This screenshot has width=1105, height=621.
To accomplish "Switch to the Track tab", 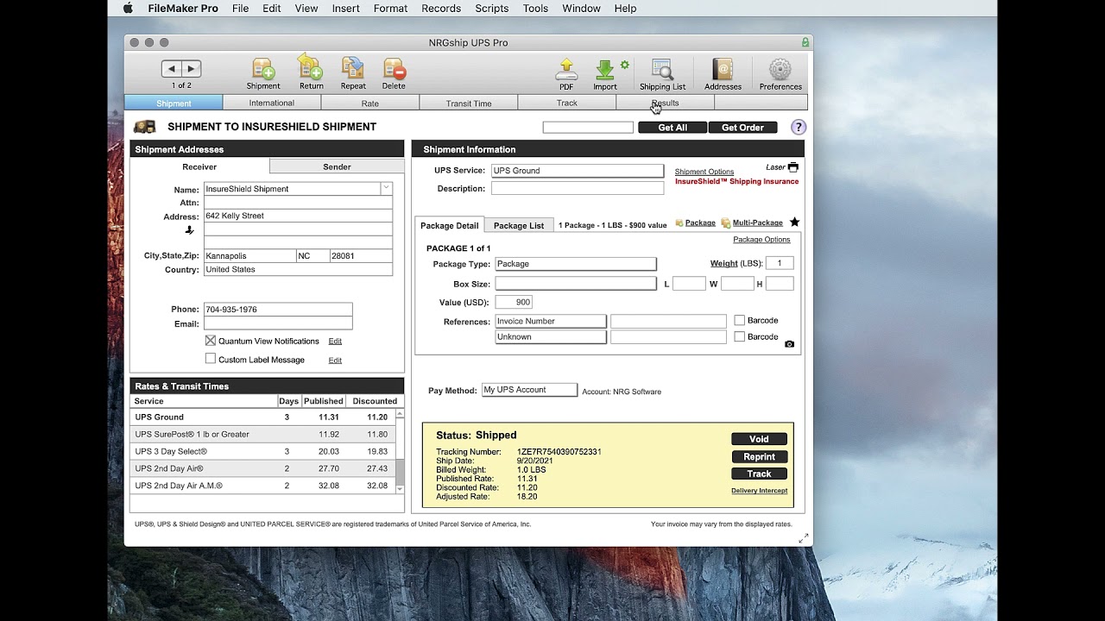I will pos(567,103).
